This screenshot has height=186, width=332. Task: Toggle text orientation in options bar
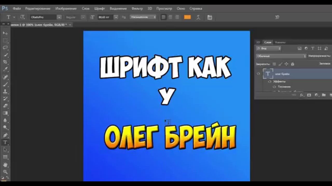tap(23, 17)
